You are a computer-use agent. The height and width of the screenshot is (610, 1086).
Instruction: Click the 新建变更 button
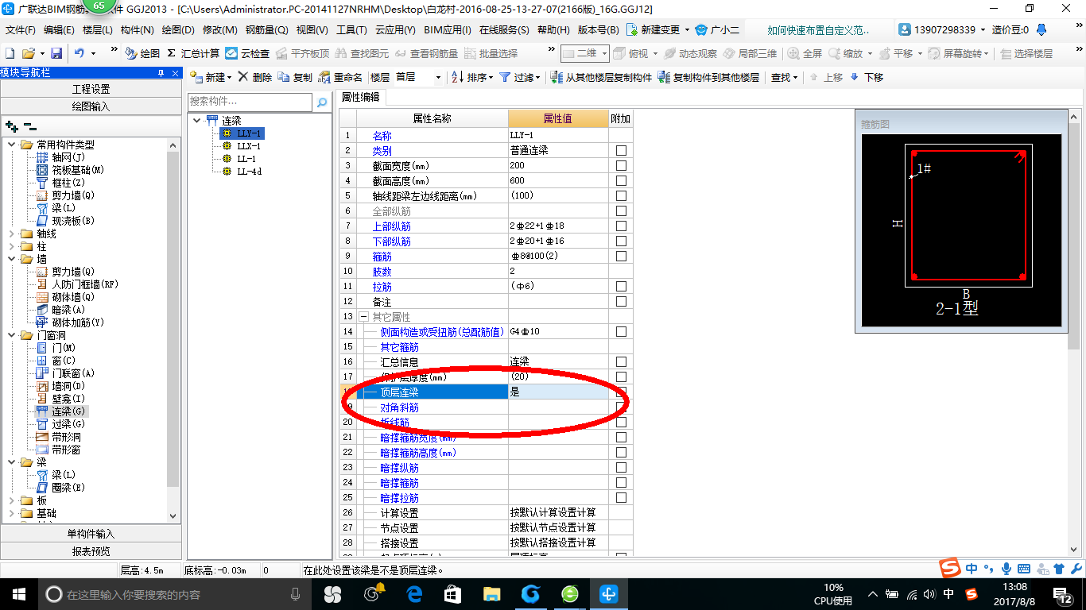point(654,30)
